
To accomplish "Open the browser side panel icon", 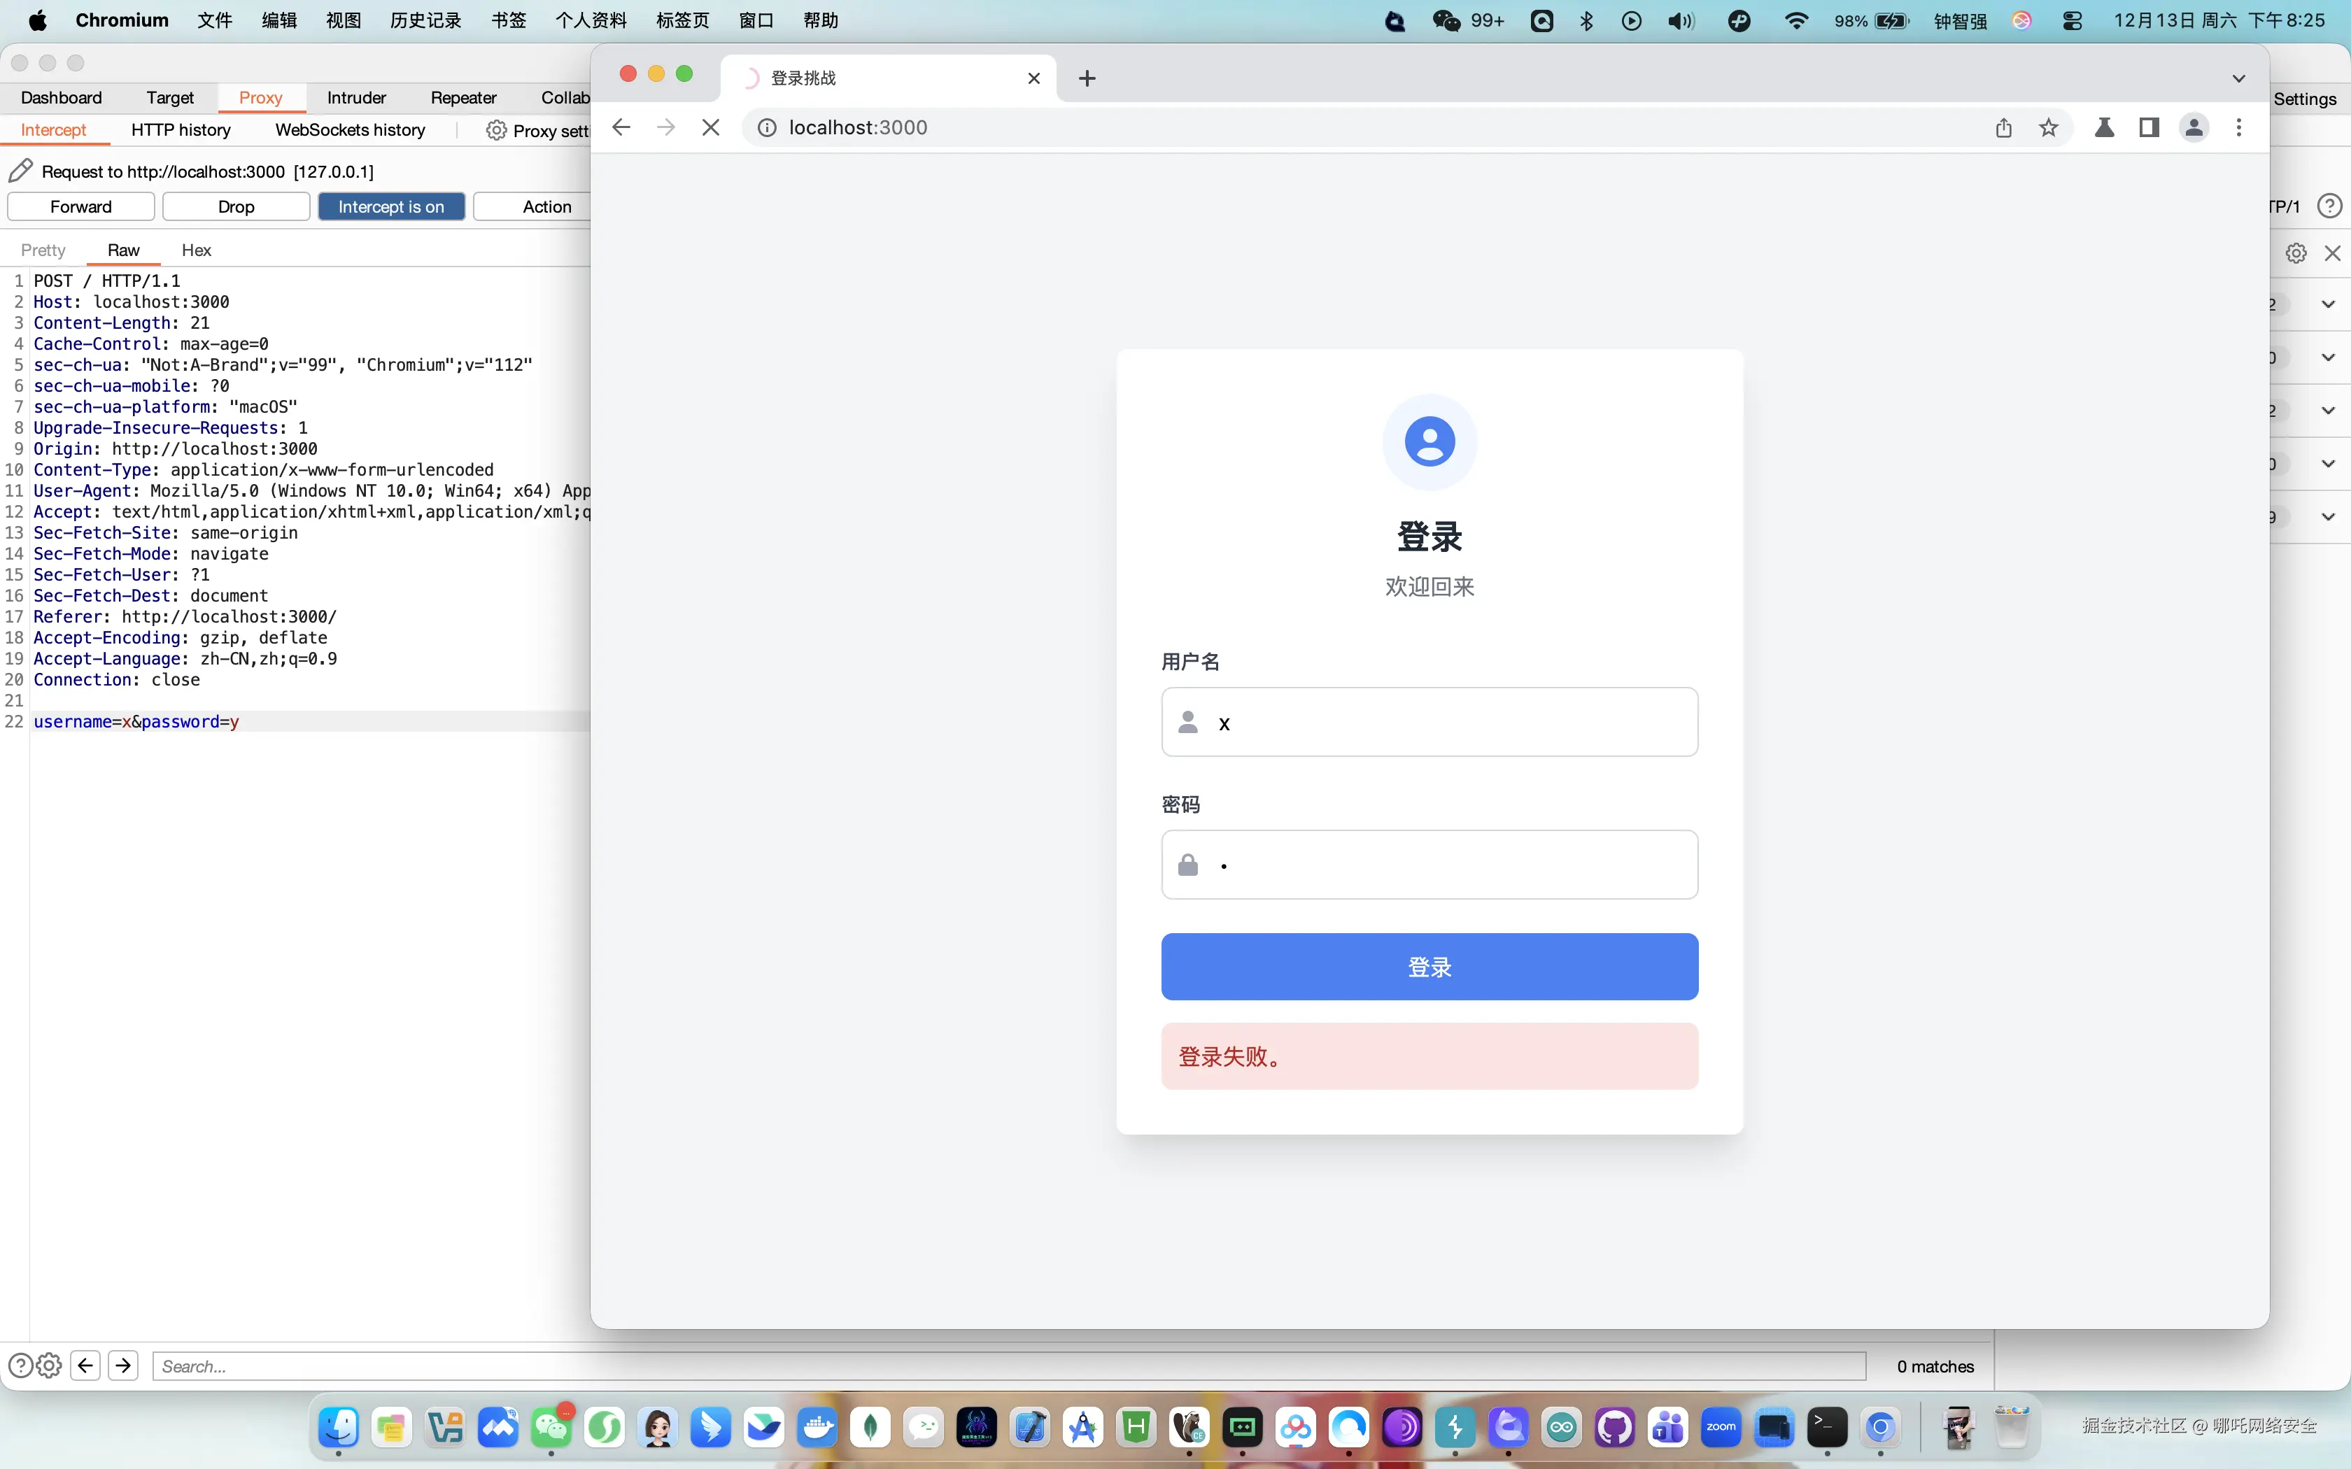I will coord(2149,127).
